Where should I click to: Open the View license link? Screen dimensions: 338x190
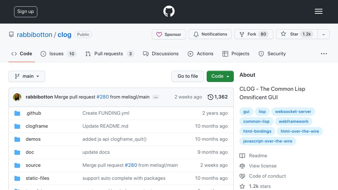pyautogui.click(x=263, y=166)
